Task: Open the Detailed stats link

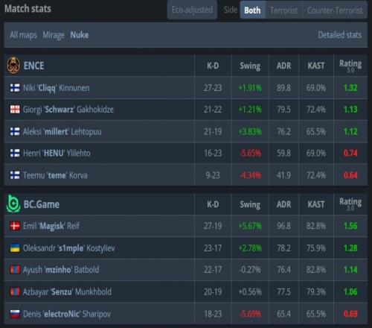Action: [x=340, y=35]
